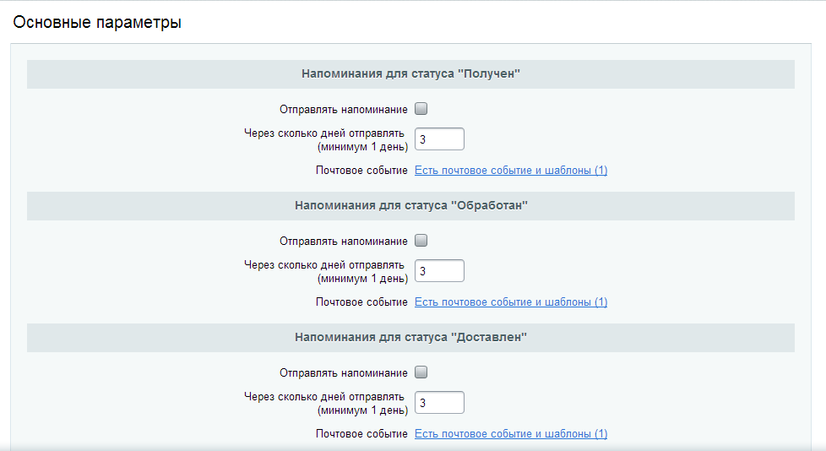This screenshot has width=826, height=451.
Task: Open the mail event templates link for "Получен"
Action: point(510,171)
